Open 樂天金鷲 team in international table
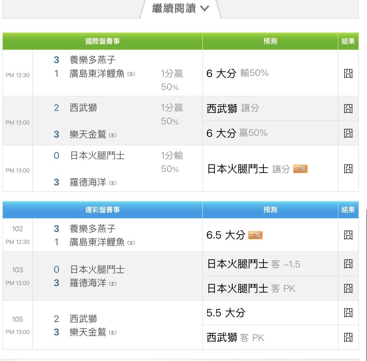367x361 pixels. 88,135
